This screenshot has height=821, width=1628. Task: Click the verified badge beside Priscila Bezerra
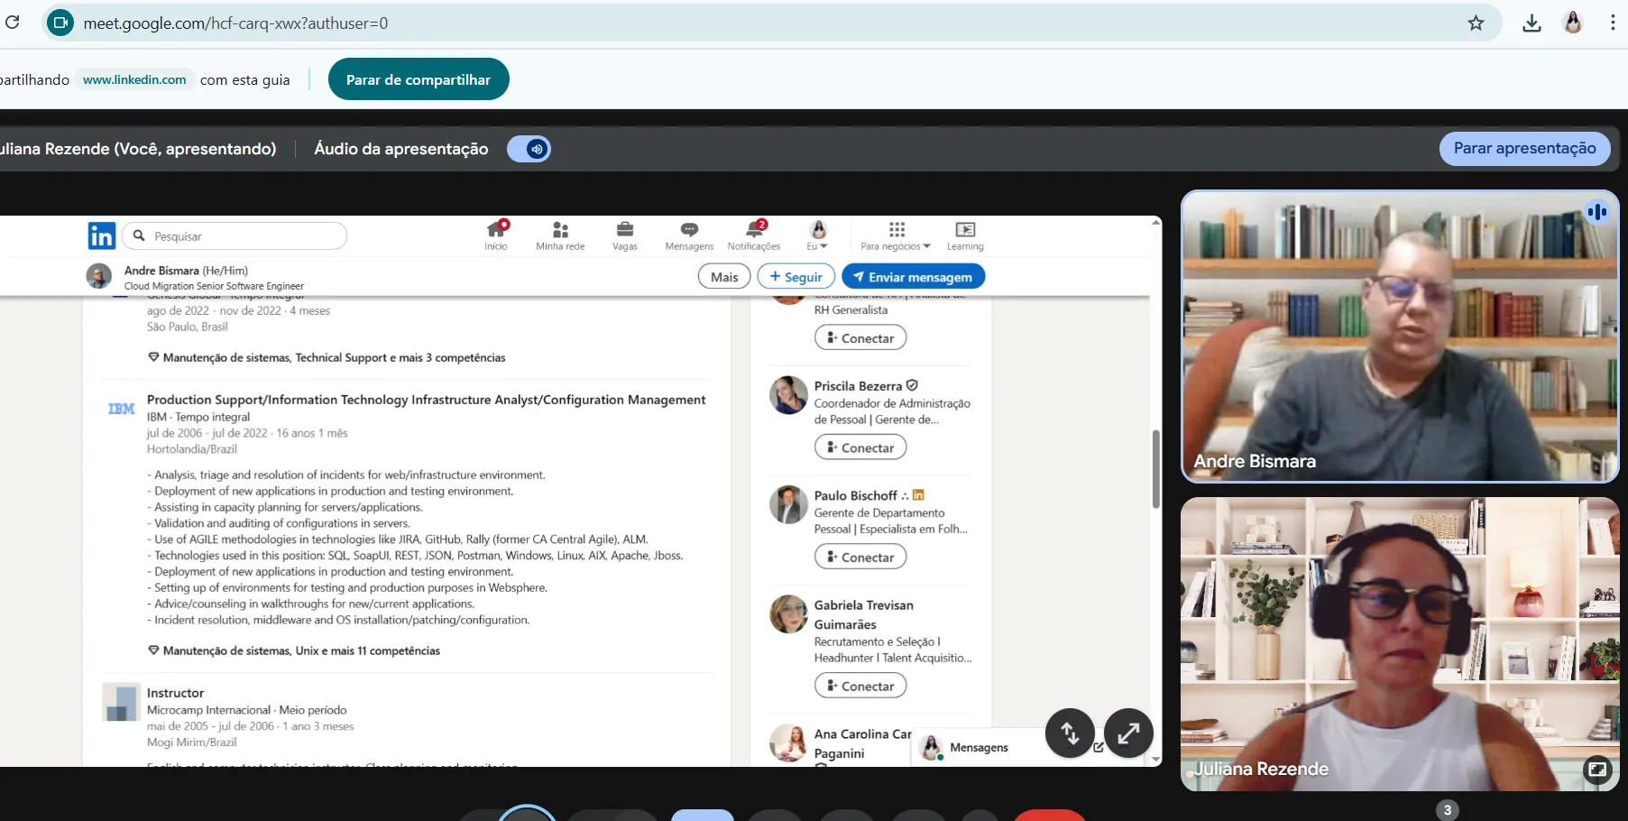tap(912, 385)
